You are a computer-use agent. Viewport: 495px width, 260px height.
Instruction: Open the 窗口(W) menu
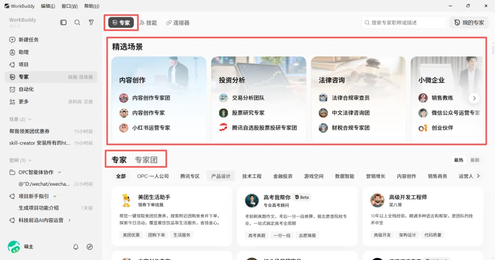[x=70, y=6]
